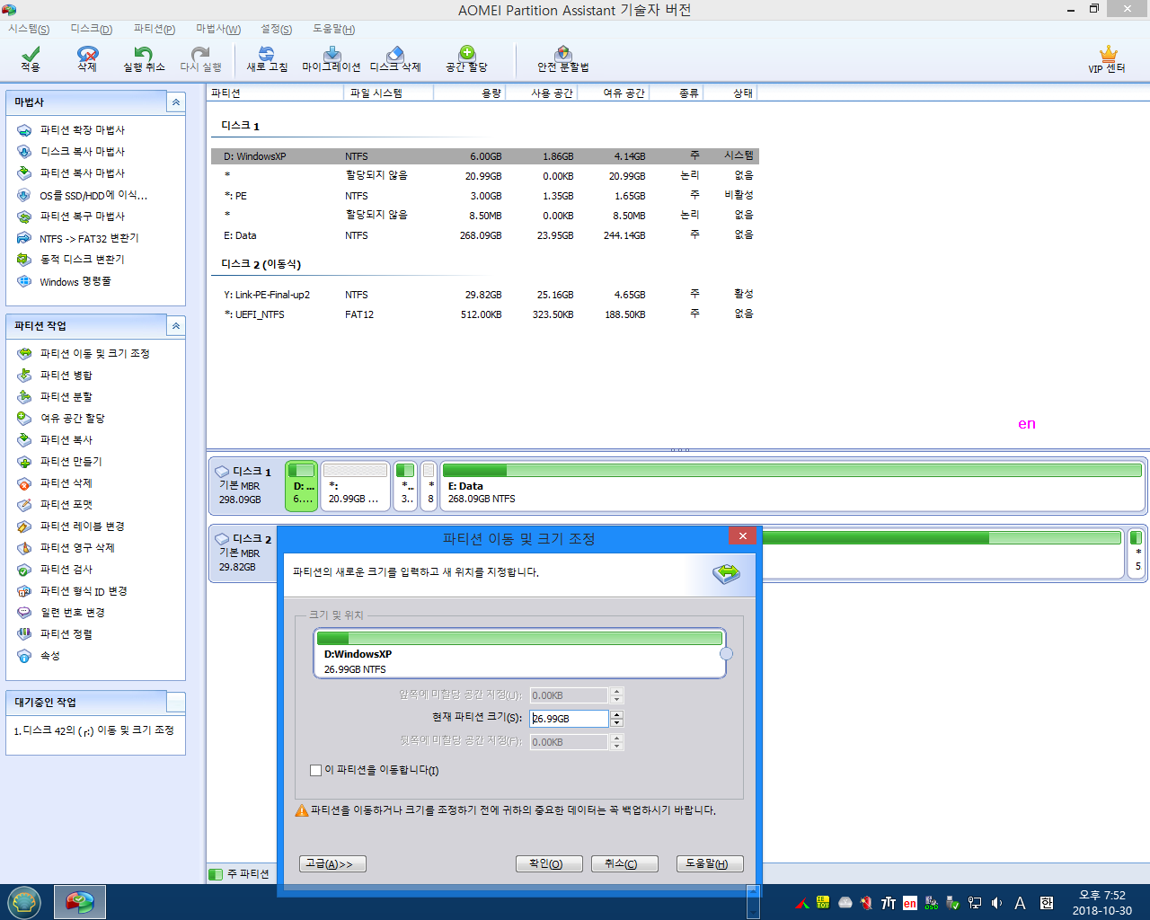The width and height of the screenshot is (1150, 920).
Task: Open the 설정(S) menu
Action: pyautogui.click(x=277, y=29)
